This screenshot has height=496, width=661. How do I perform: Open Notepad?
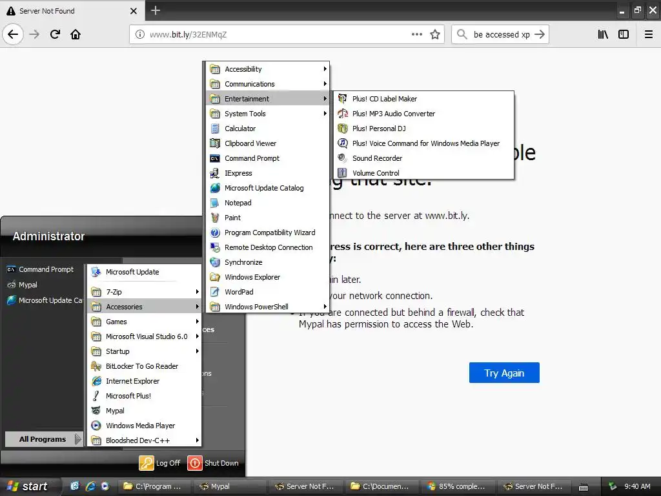coord(268,203)
